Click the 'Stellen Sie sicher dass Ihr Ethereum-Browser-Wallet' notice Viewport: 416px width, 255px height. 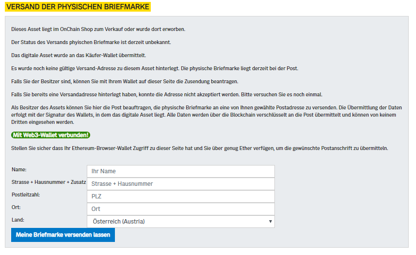pos(199,148)
